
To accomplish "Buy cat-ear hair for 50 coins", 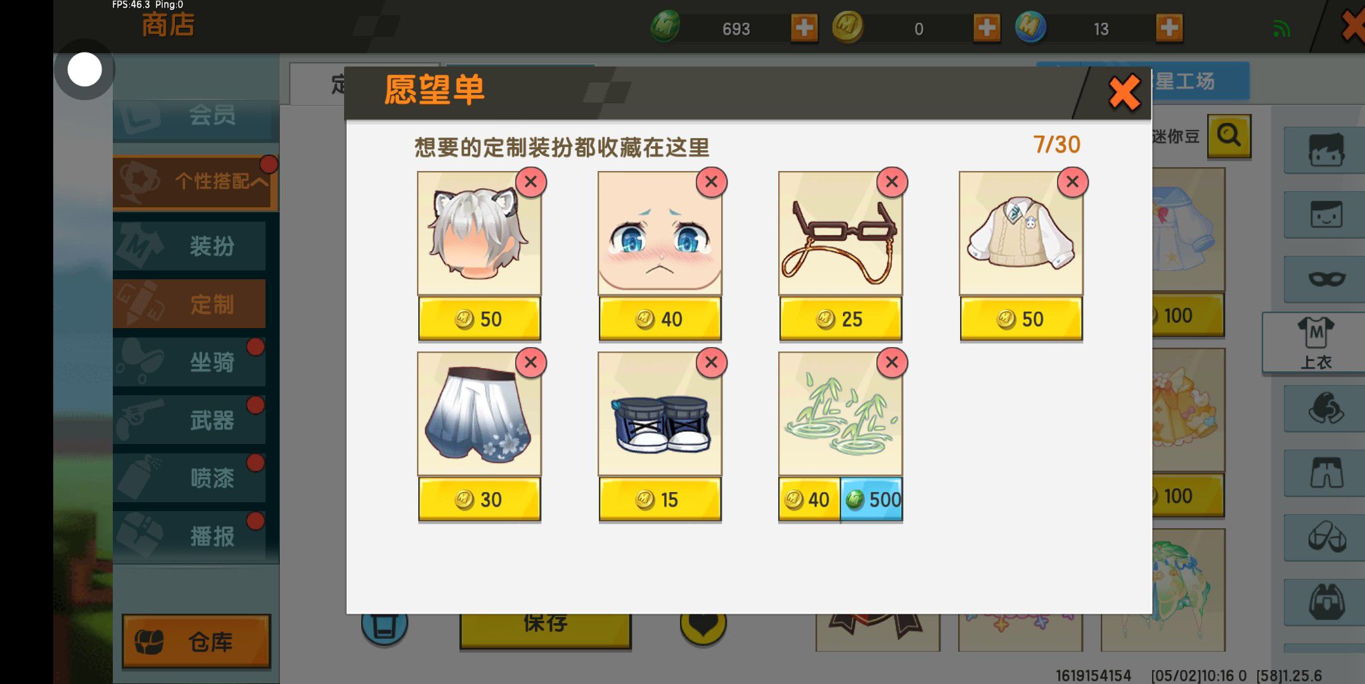I will (479, 319).
